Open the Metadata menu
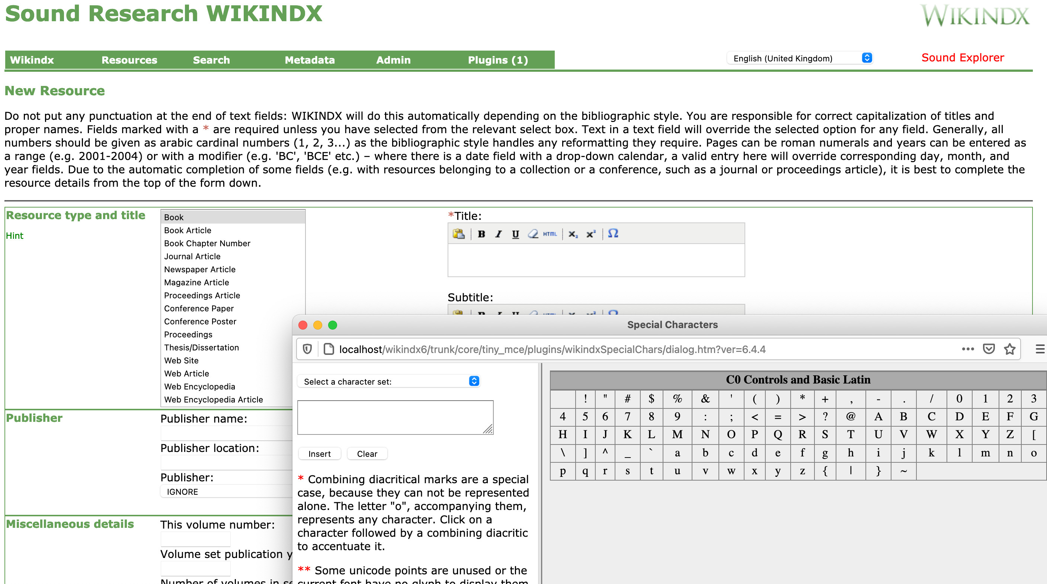The image size is (1047, 584). 310,60
